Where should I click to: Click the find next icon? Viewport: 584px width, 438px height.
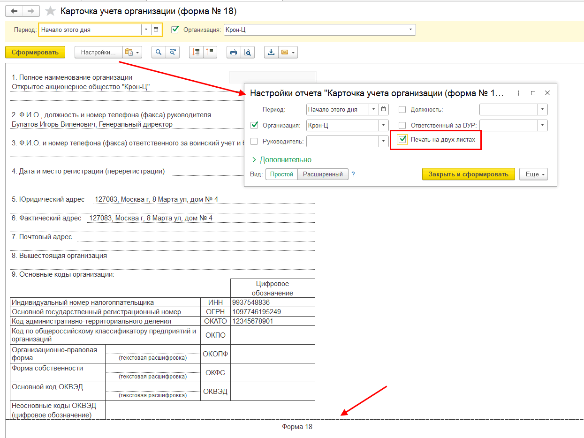(x=173, y=52)
